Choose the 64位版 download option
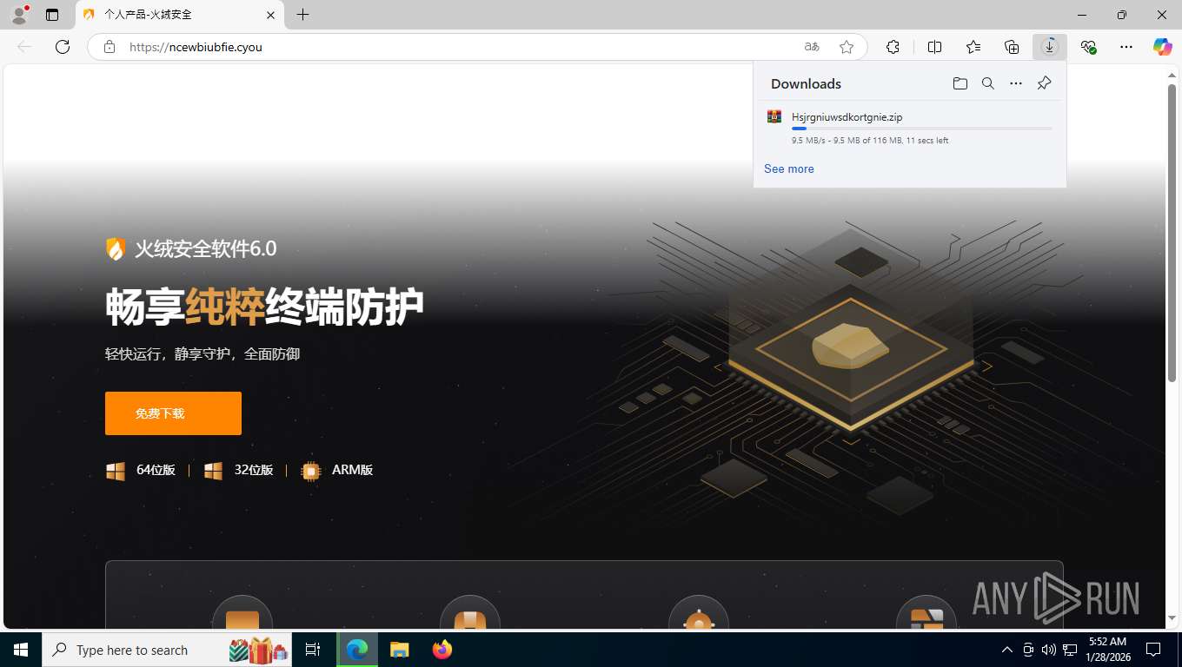Image resolution: width=1182 pixels, height=667 pixels. [x=141, y=470]
